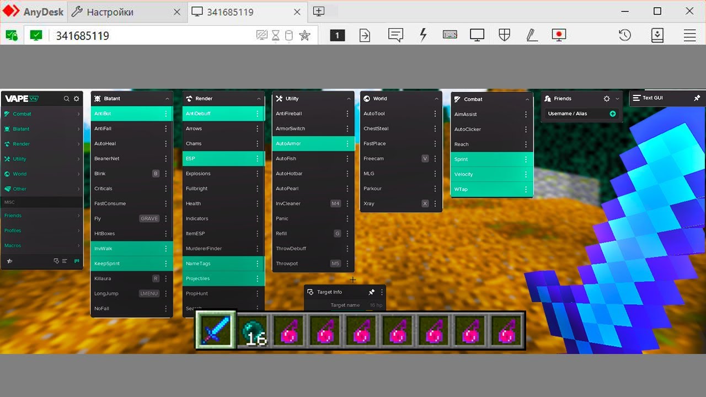The image size is (706, 397).
Task: Open the keyboard settings icon in AnyDesk
Action: click(450, 35)
